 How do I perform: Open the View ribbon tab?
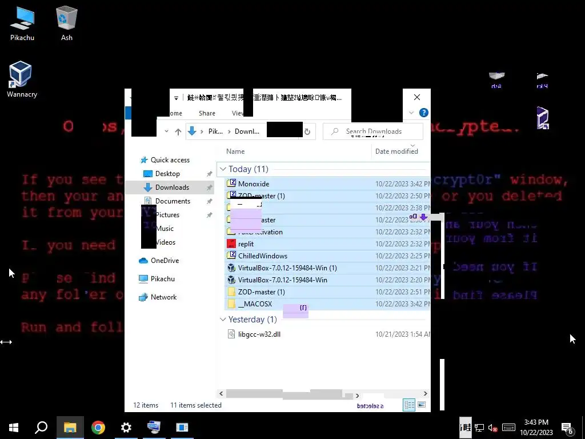[238, 113]
